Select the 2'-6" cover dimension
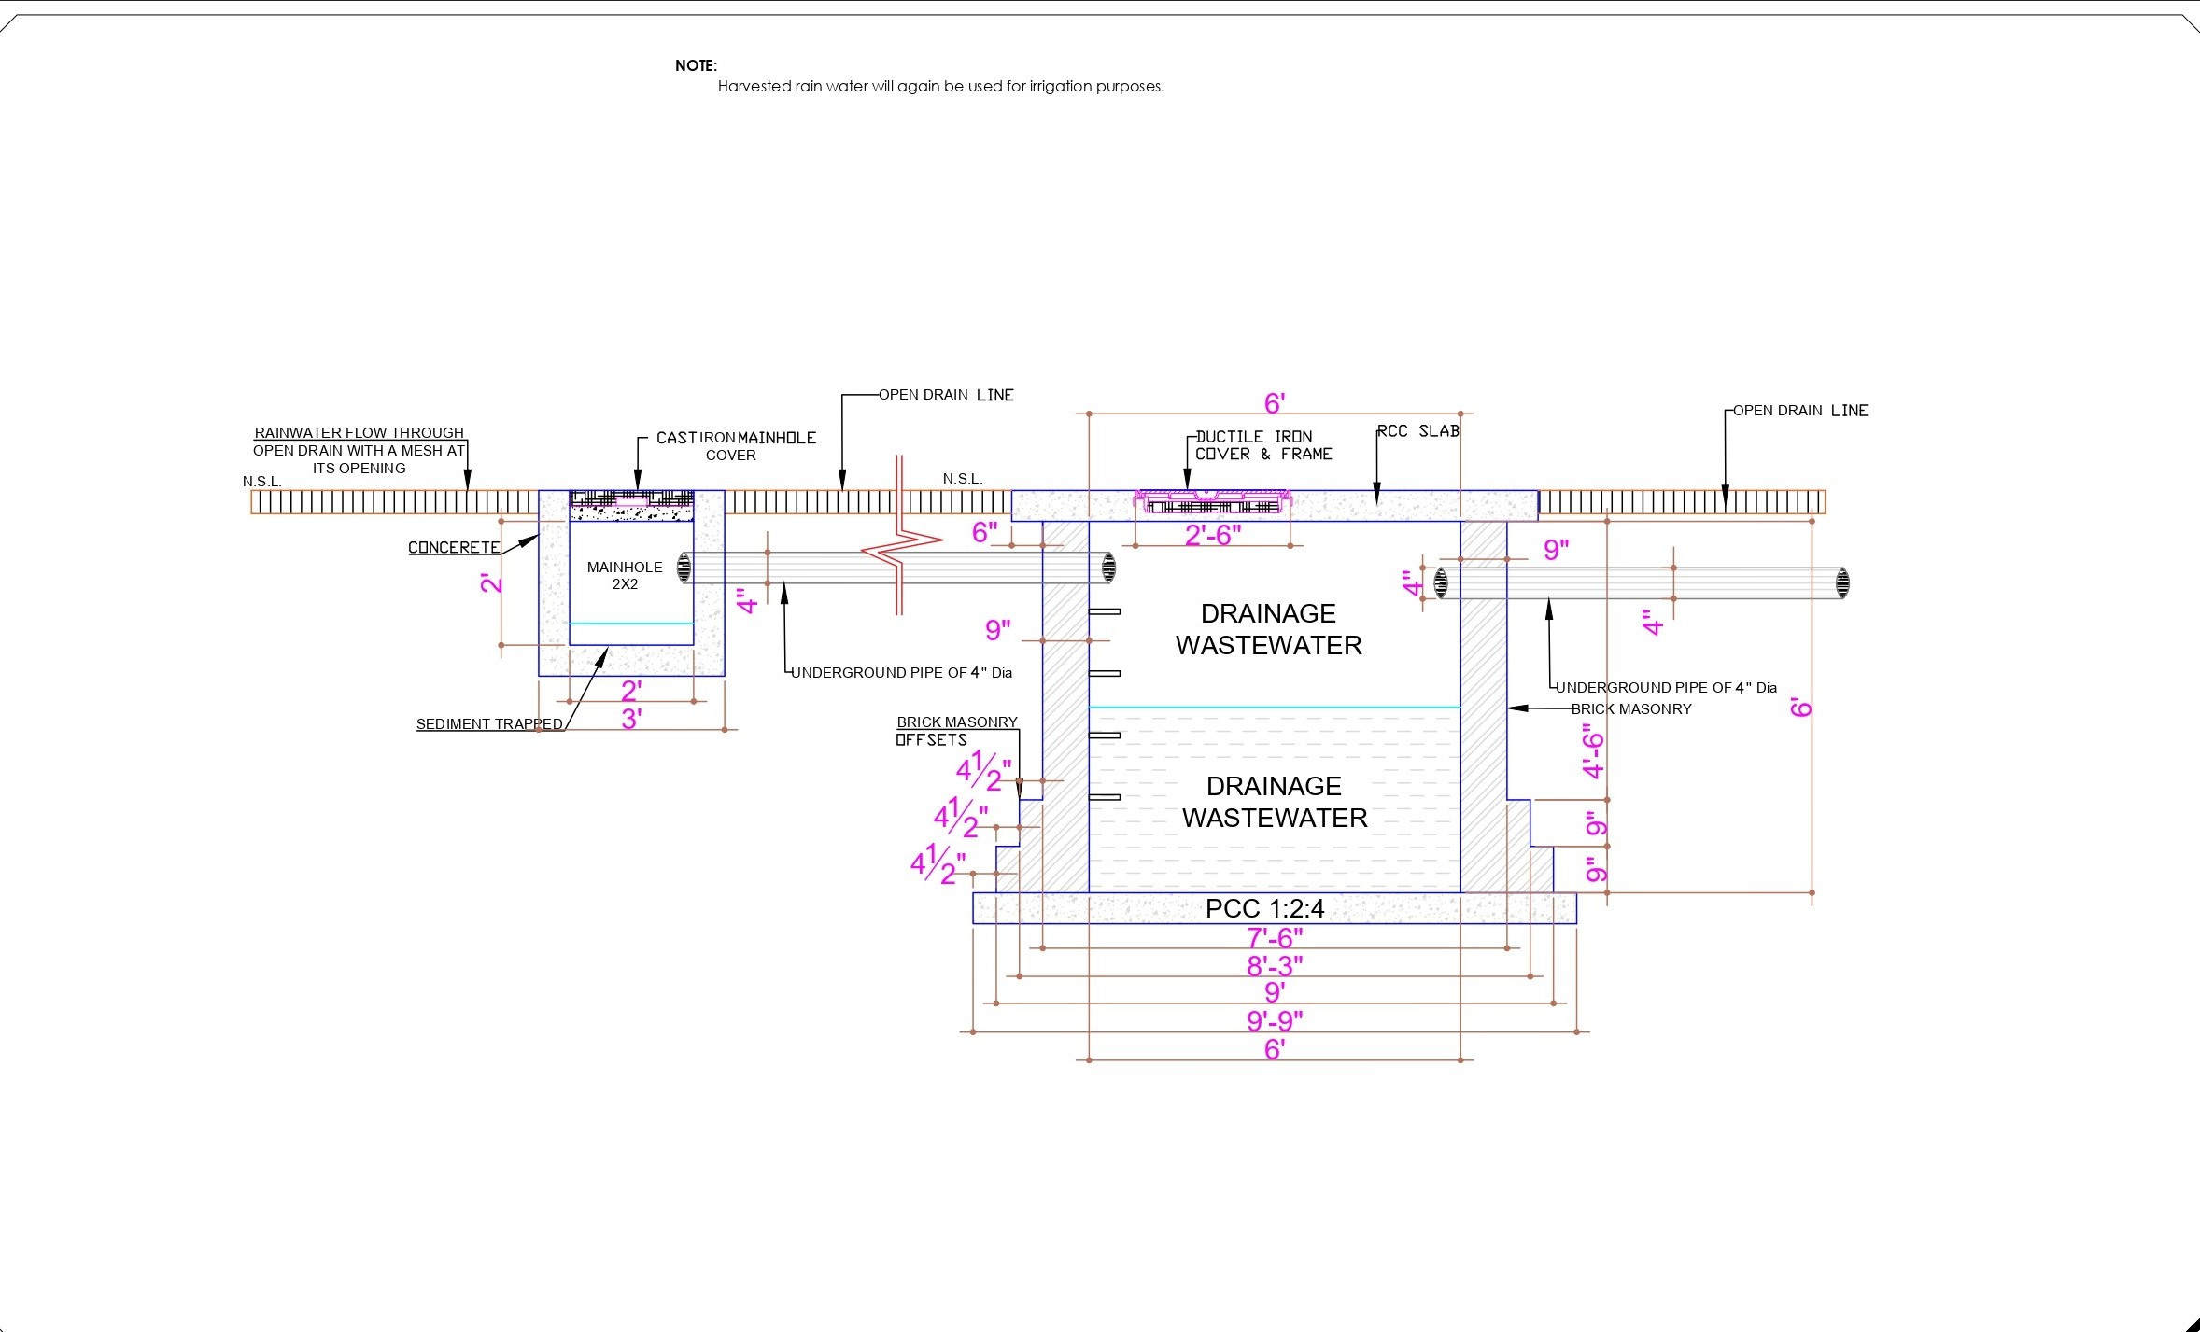Screen dimensions: 2200x1332 click(1213, 535)
